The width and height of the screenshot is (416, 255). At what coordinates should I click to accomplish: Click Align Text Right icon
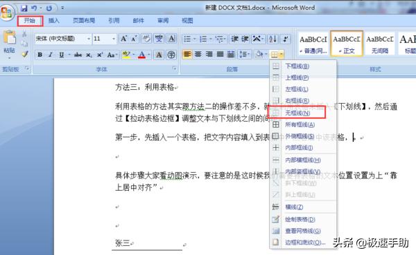209,55
